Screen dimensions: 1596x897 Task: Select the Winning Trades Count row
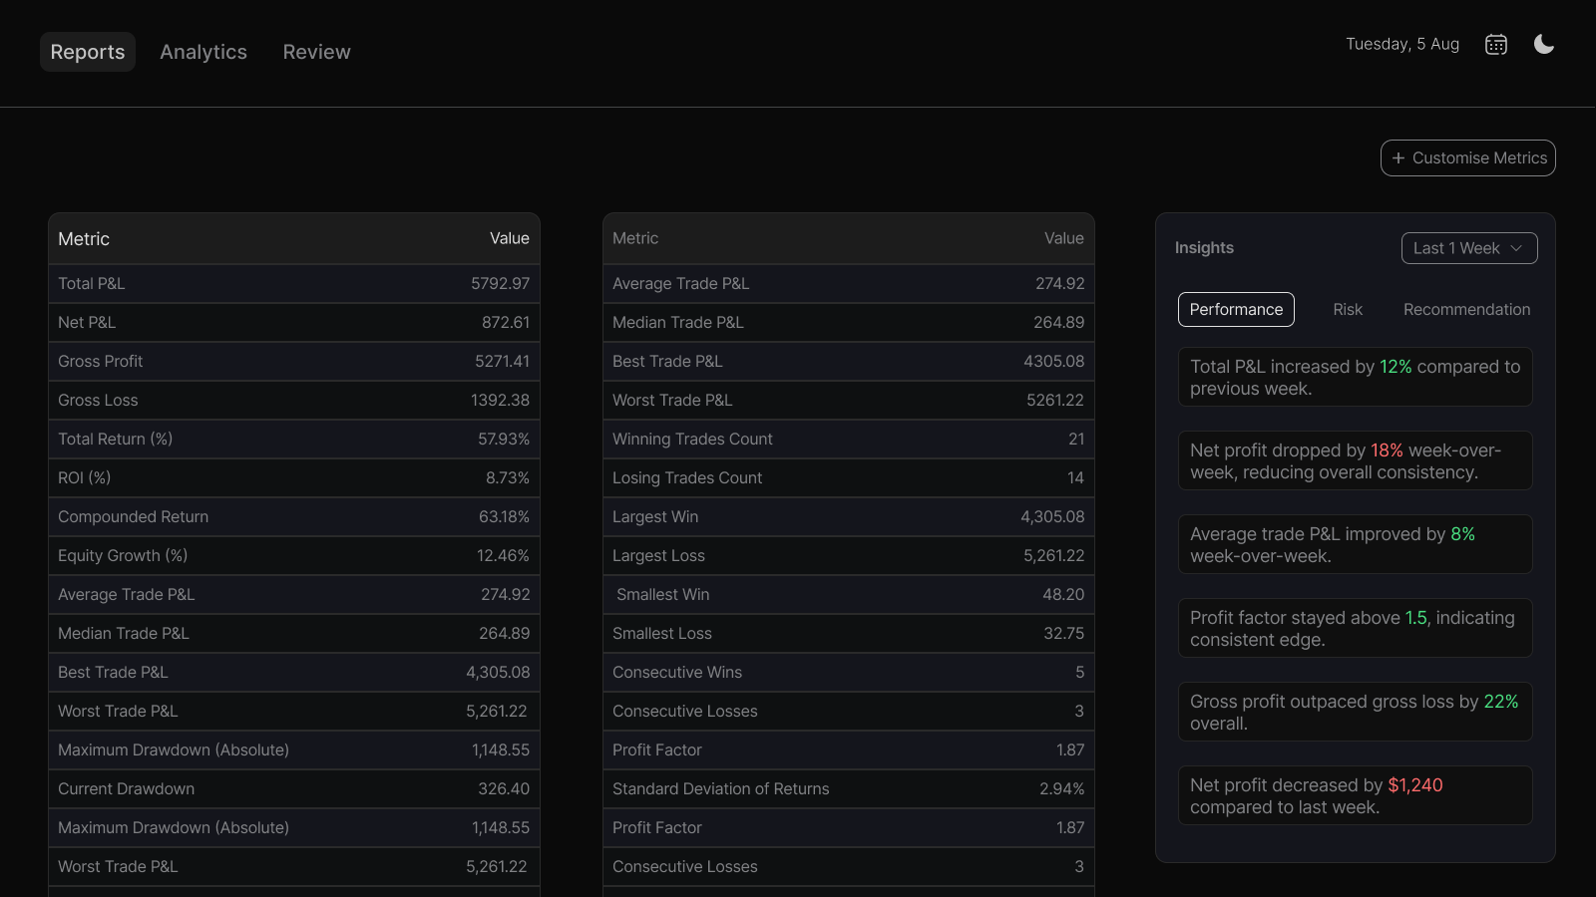848,440
